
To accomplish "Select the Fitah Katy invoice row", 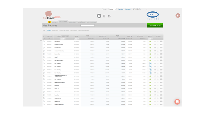I will click(x=44, y=86).
